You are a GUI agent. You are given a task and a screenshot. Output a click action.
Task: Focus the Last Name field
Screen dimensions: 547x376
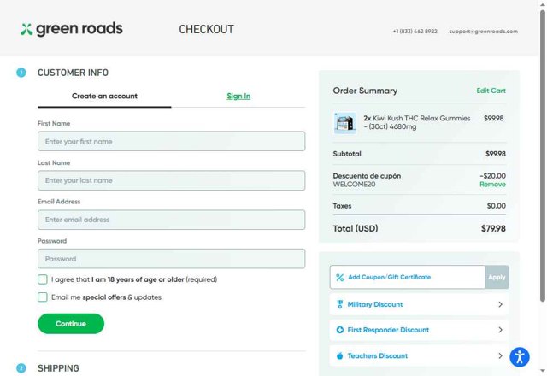171,180
